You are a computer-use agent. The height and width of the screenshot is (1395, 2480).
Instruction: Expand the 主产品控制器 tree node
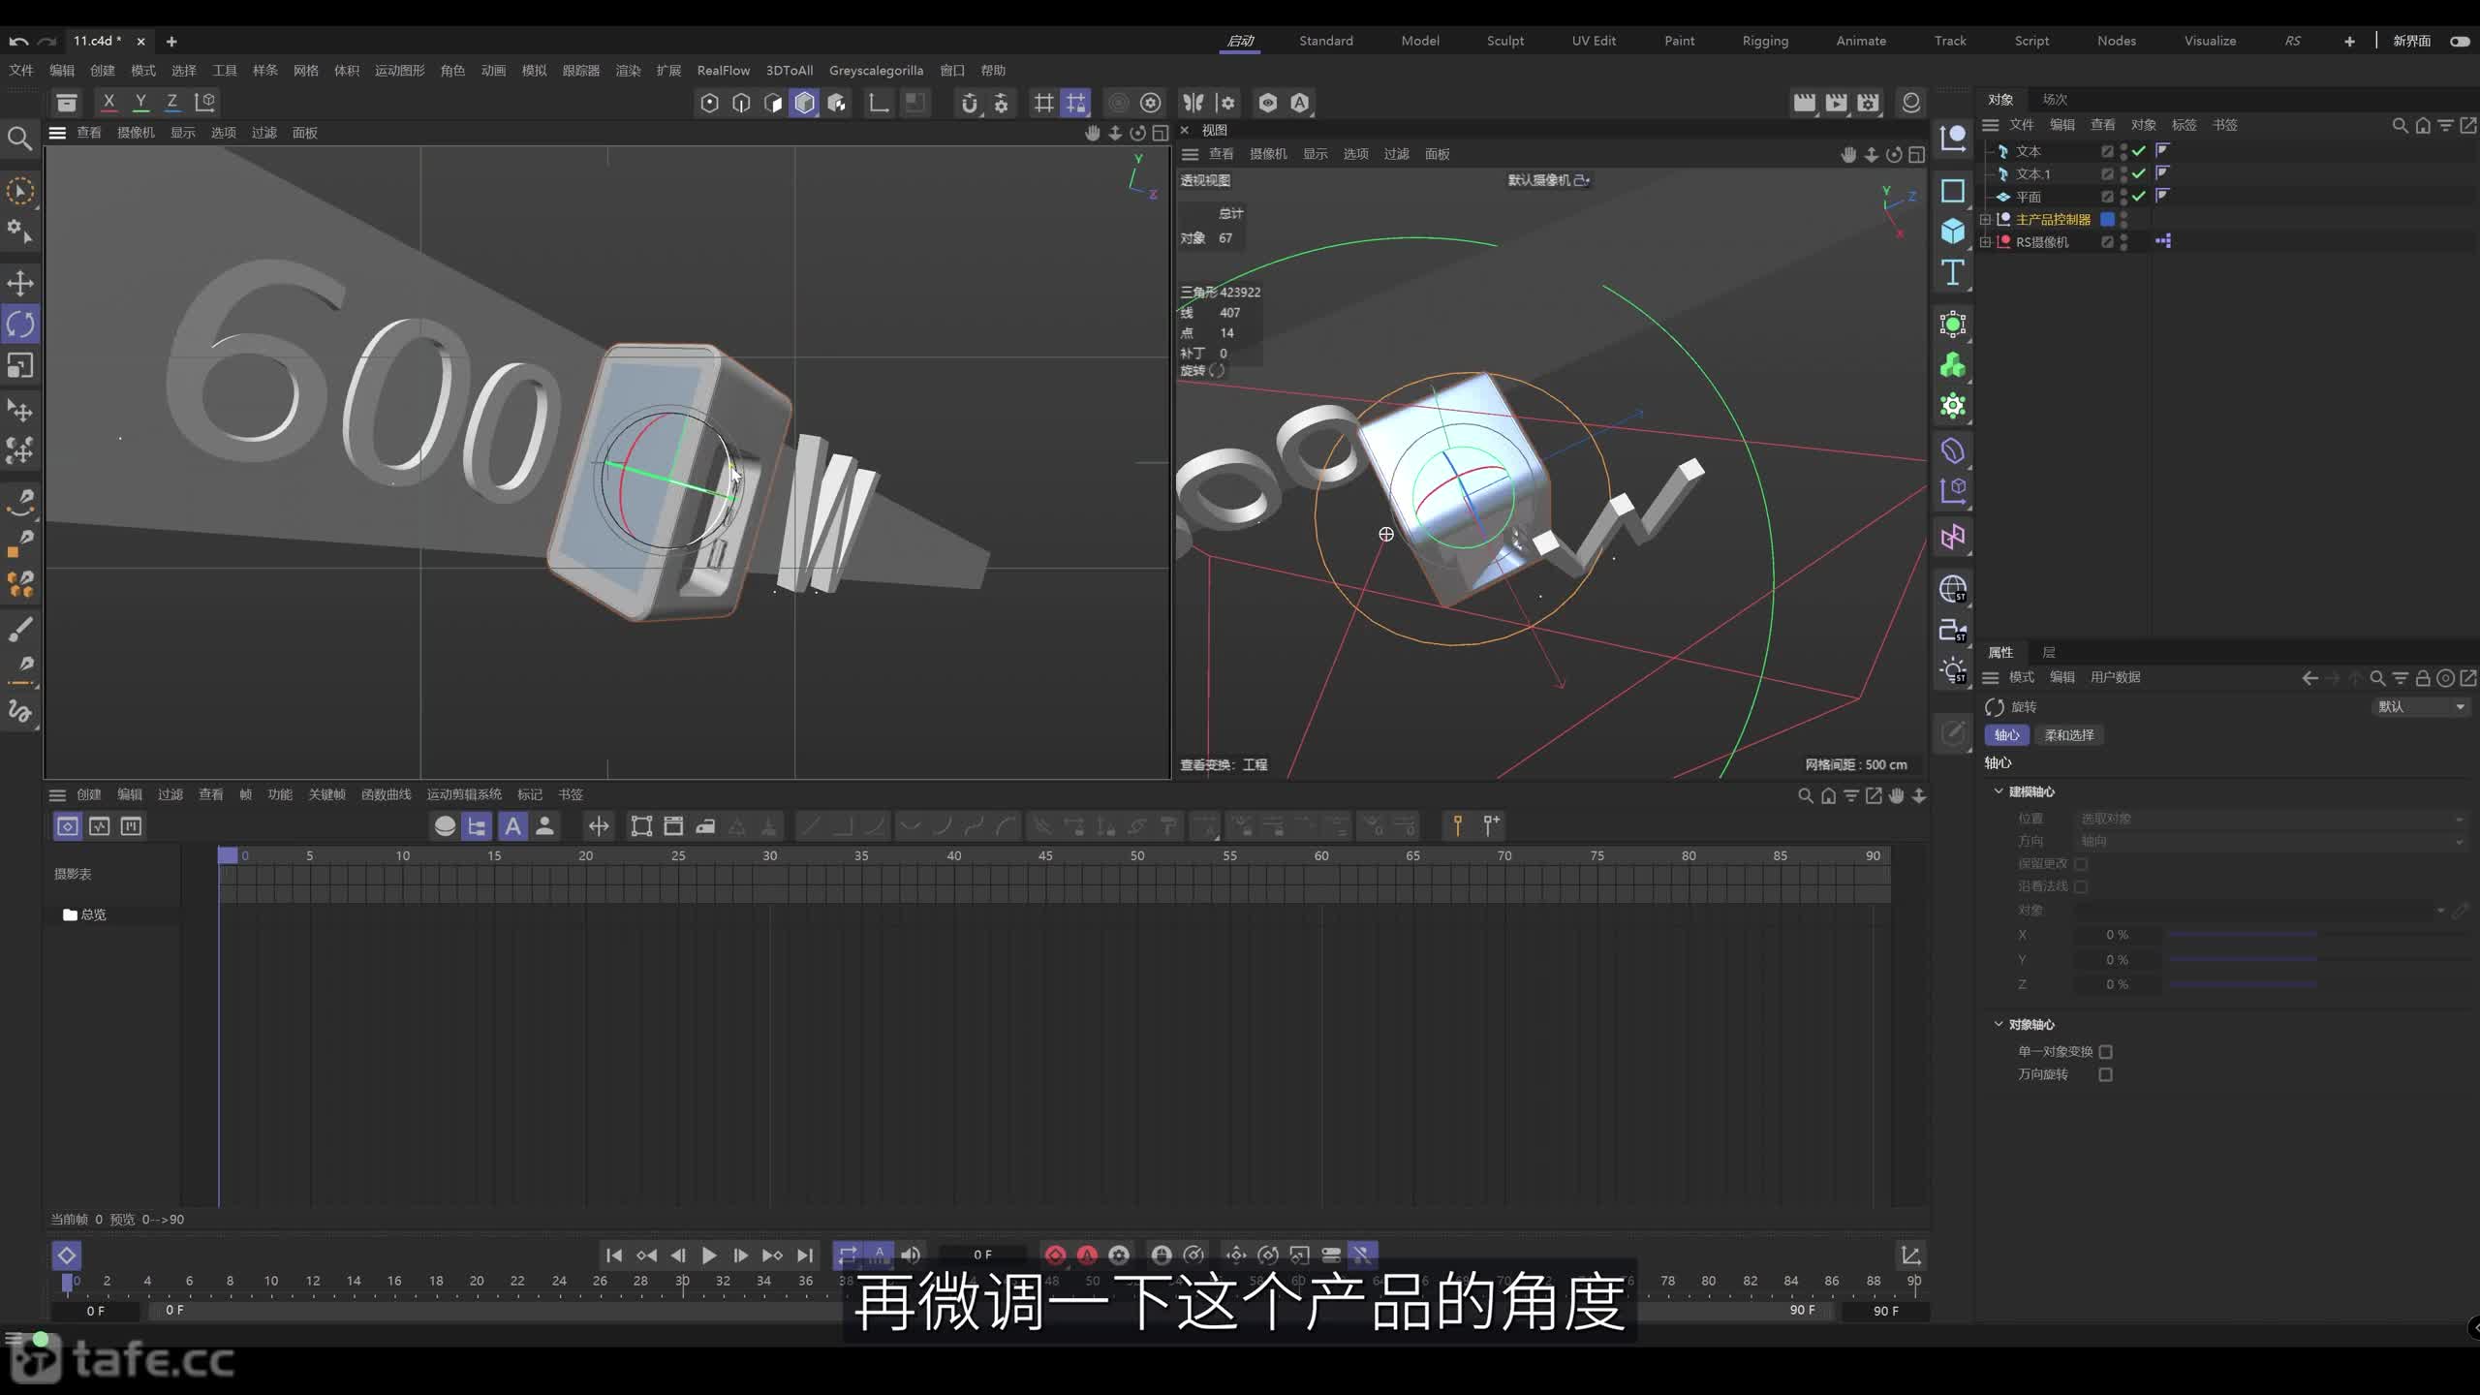tap(1985, 220)
